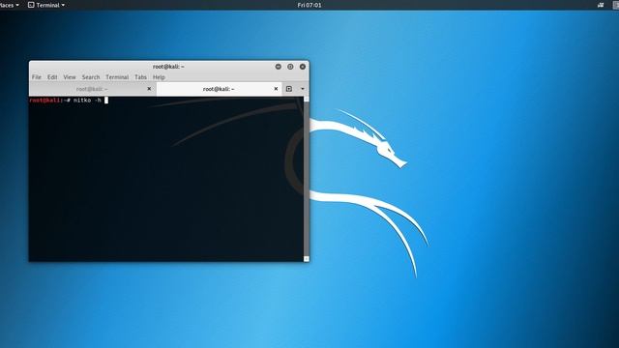This screenshot has width=619, height=348.
Task: Click the scrollbar down arrow in terminal
Action: (x=307, y=259)
